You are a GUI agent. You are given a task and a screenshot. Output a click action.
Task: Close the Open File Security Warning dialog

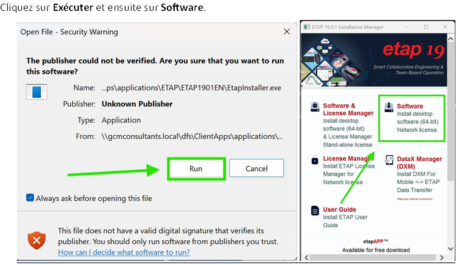287,32
